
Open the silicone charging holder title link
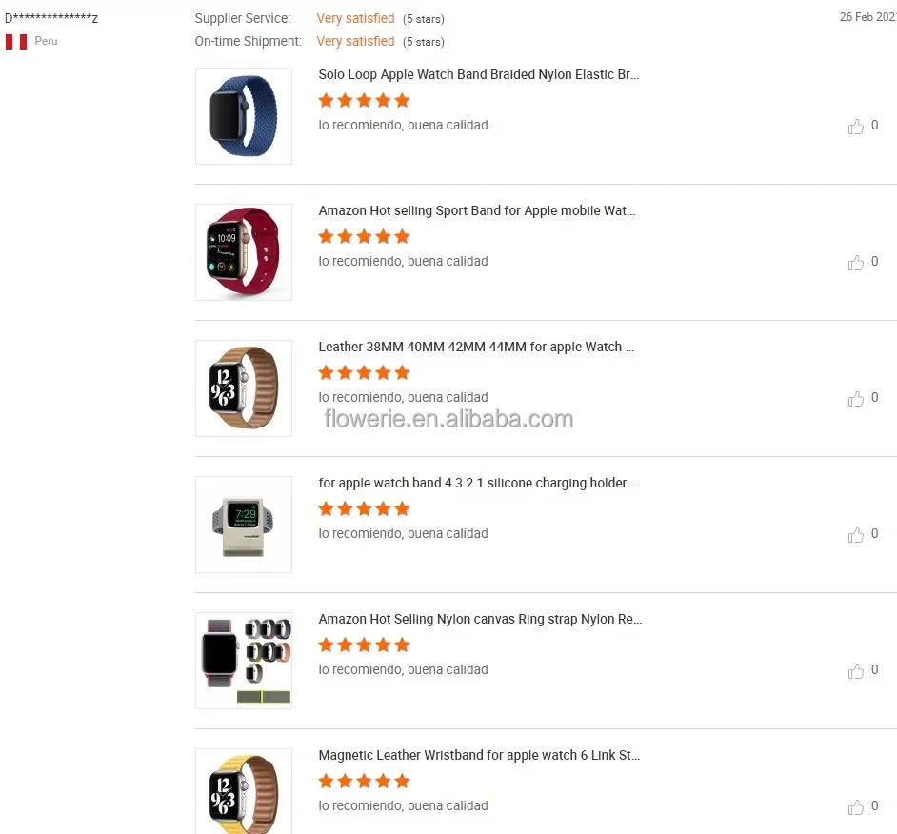pyautogui.click(x=479, y=483)
